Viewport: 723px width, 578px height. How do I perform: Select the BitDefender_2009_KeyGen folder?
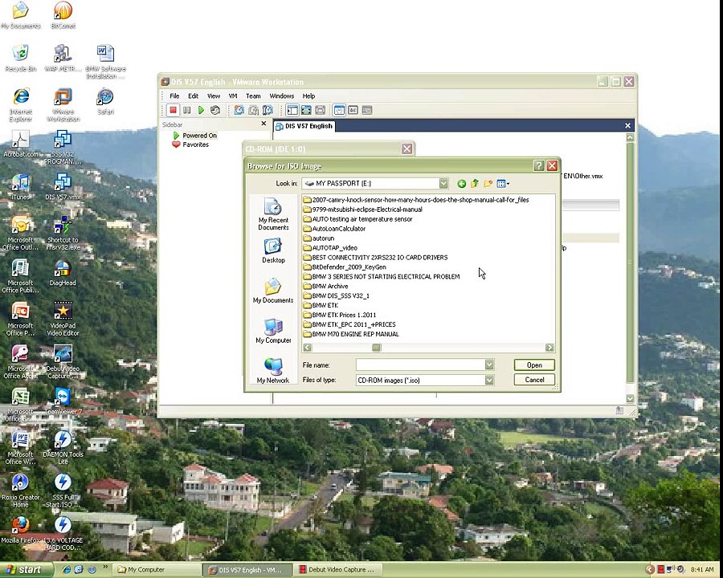(x=345, y=267)
